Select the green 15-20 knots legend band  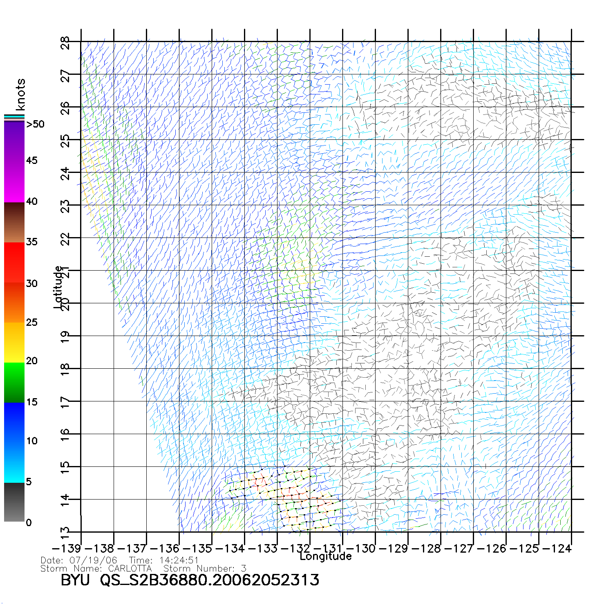[x=14, y=383]
